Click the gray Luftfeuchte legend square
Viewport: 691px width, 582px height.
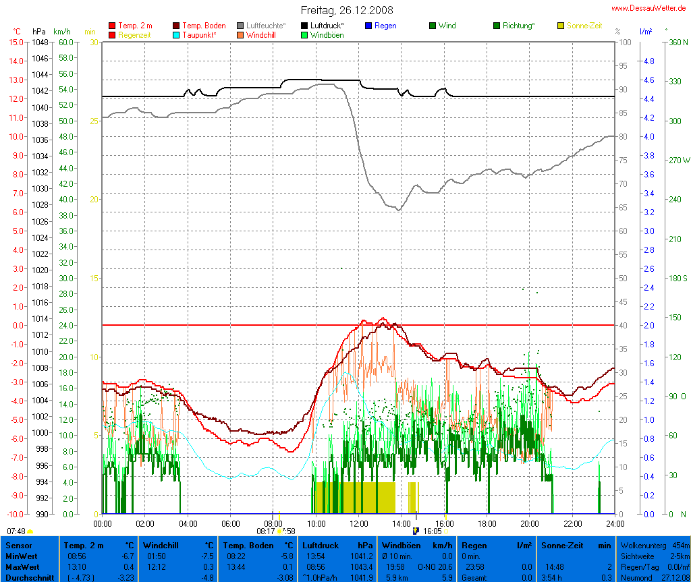click(241, 26)
